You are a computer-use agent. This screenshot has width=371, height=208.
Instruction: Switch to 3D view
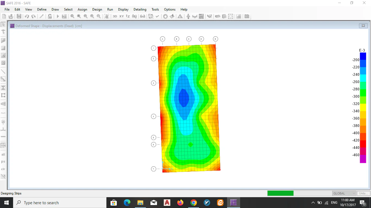pyautogui.click(x=115, y=16)
